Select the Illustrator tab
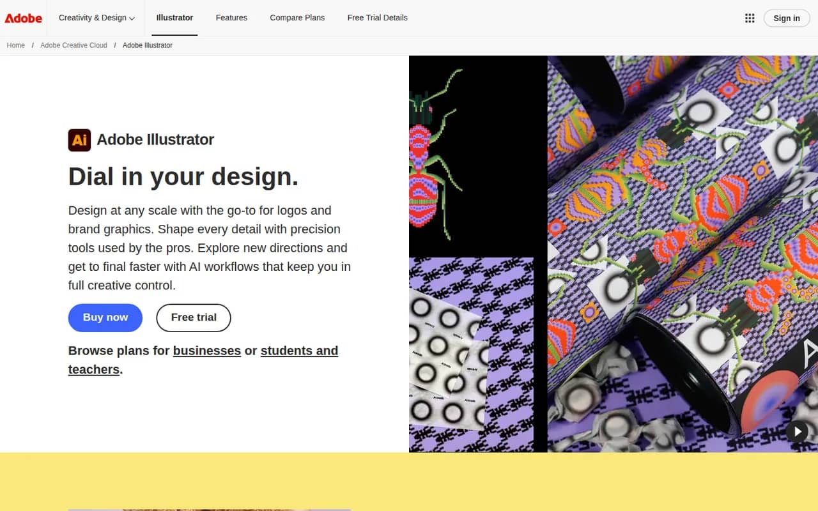Viewport: 818px width, 511px height. (174, 18)
